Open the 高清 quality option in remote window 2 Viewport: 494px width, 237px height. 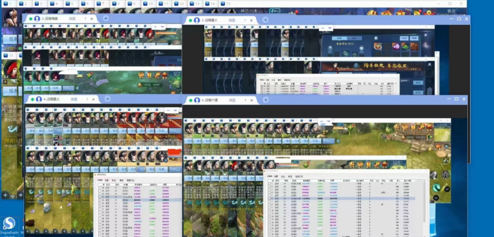73,19
